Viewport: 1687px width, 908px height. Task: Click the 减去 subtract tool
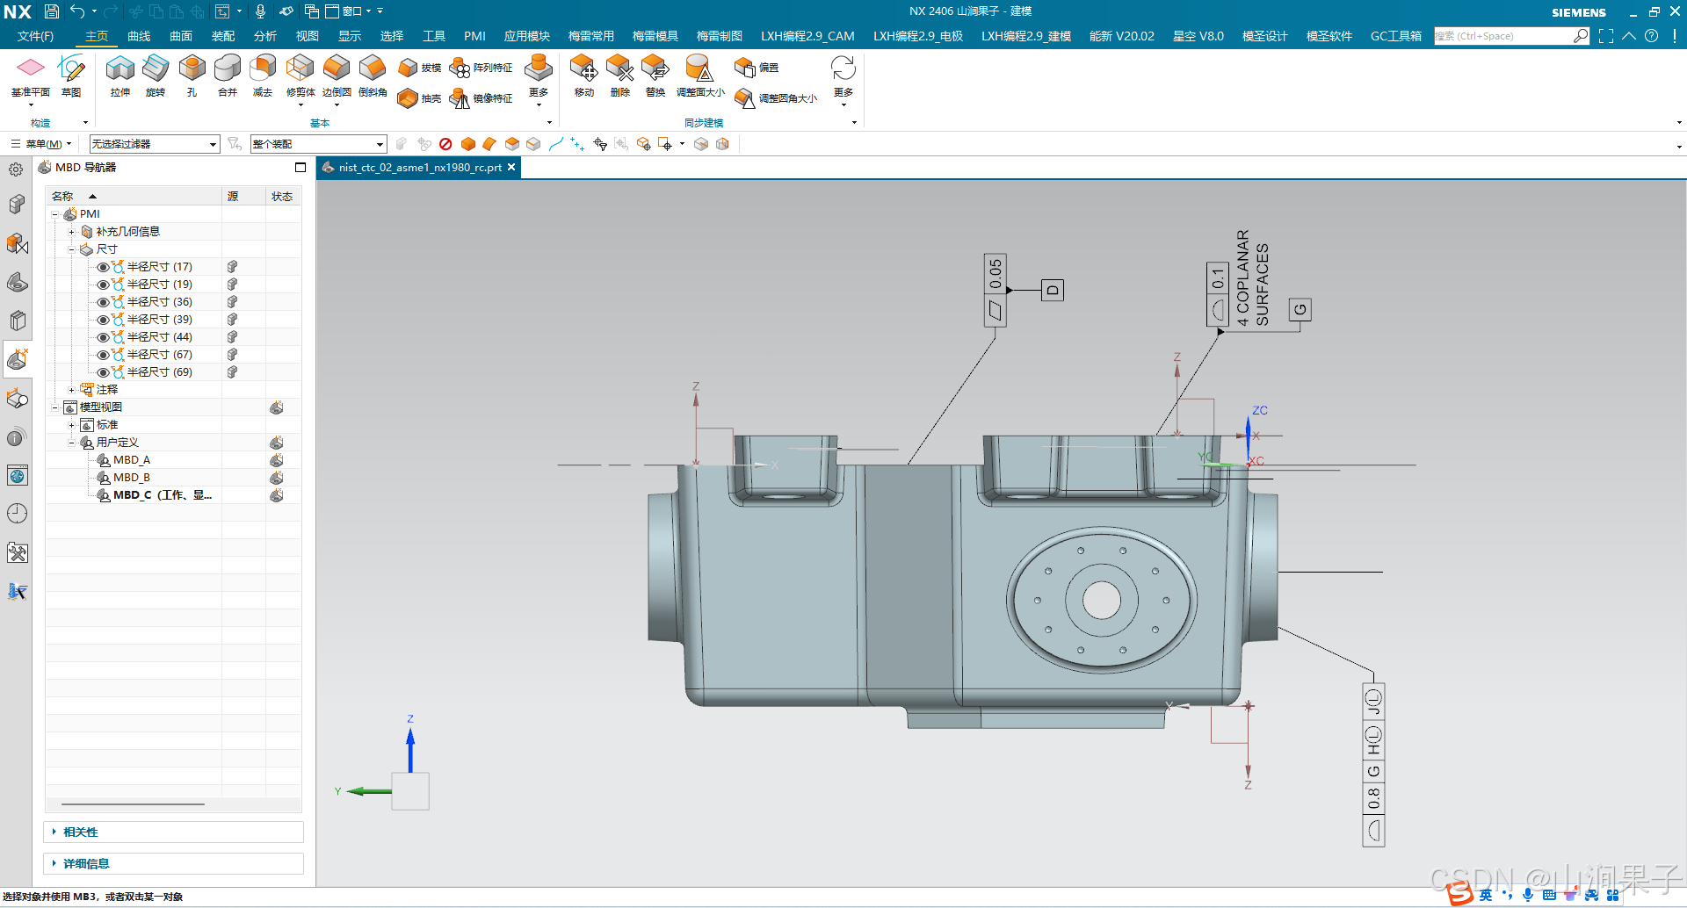point(263,76)
